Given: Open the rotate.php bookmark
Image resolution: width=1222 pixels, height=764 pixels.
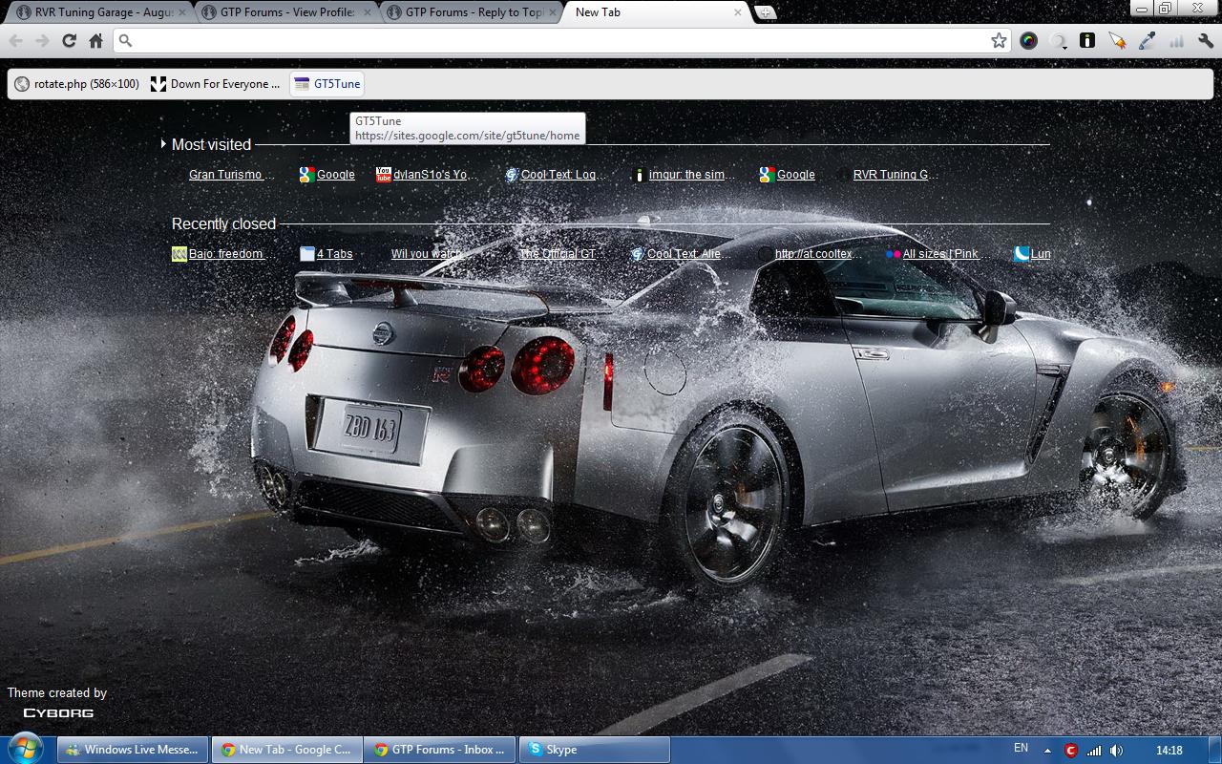Looking at the screenshot, I should [x=76, y=84].
